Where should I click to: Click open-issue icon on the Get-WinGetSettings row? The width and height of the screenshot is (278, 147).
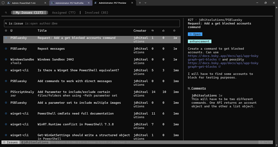click(6, 135)
